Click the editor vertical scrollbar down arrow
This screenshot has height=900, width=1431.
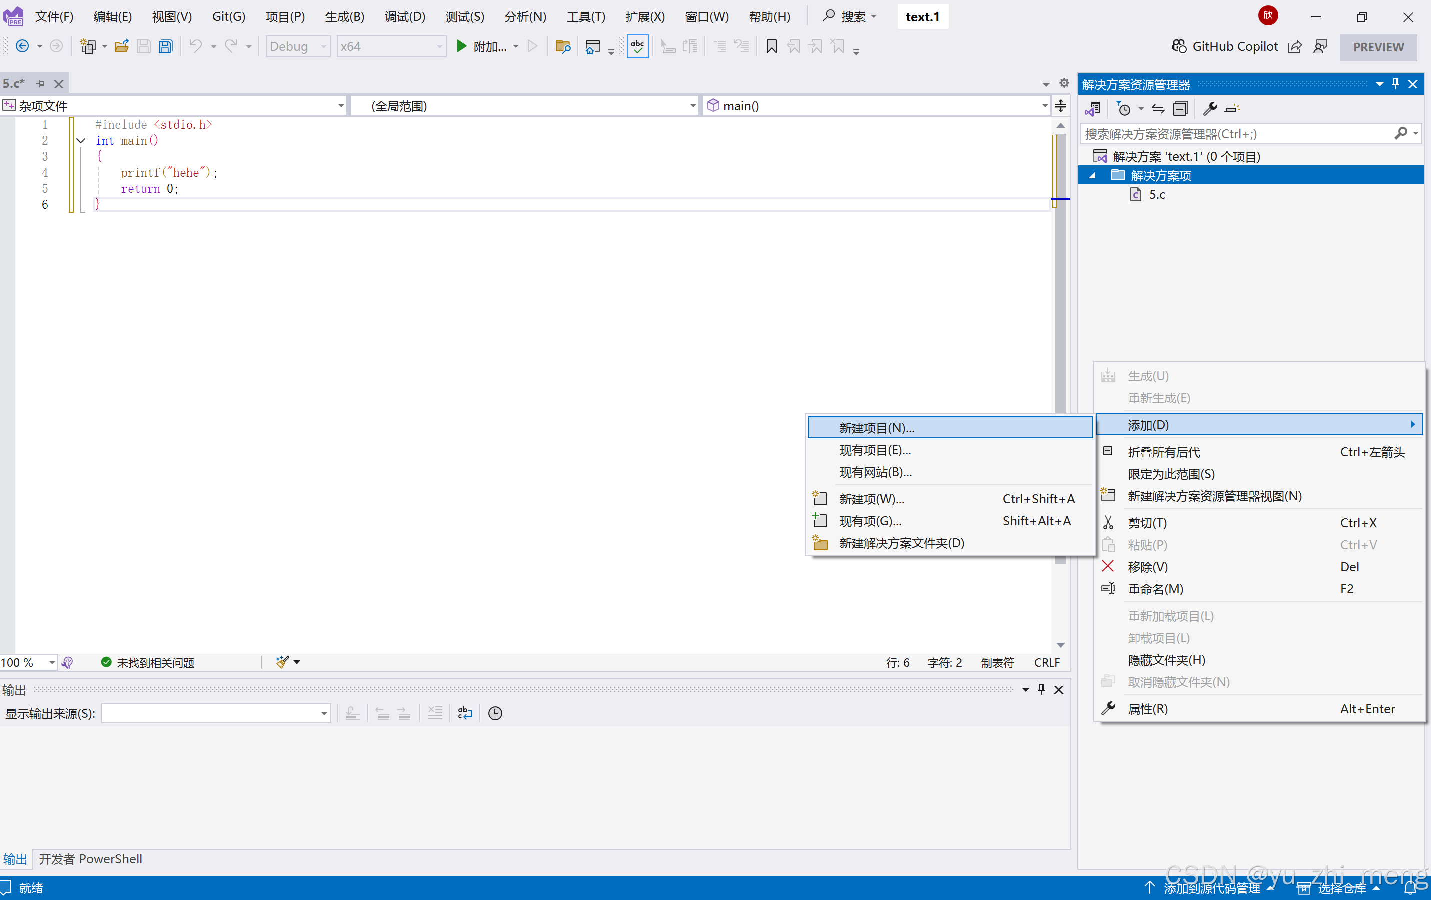[1061, 645]
